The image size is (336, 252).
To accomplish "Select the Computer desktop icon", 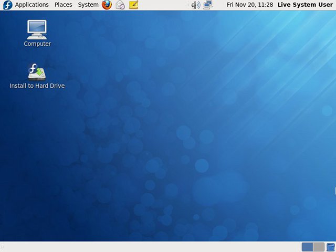I will coord(37,33).
